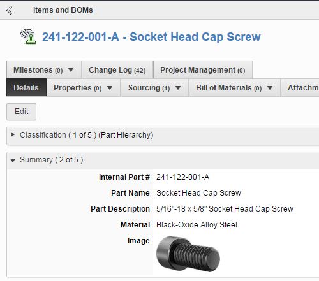
Task: Select the Details tab
Action: (26, 87)
